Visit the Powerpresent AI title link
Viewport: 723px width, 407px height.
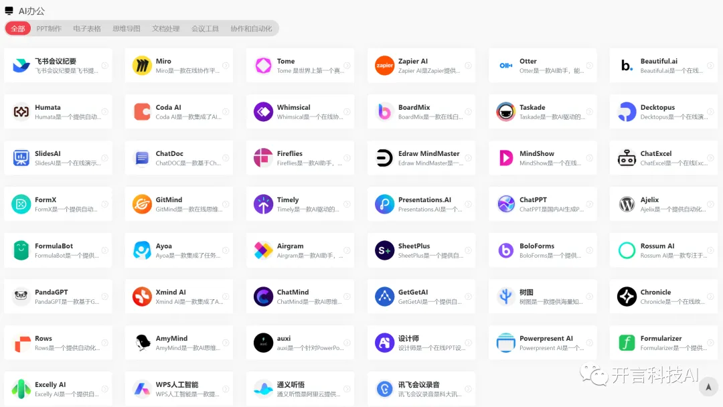point(546,338)
